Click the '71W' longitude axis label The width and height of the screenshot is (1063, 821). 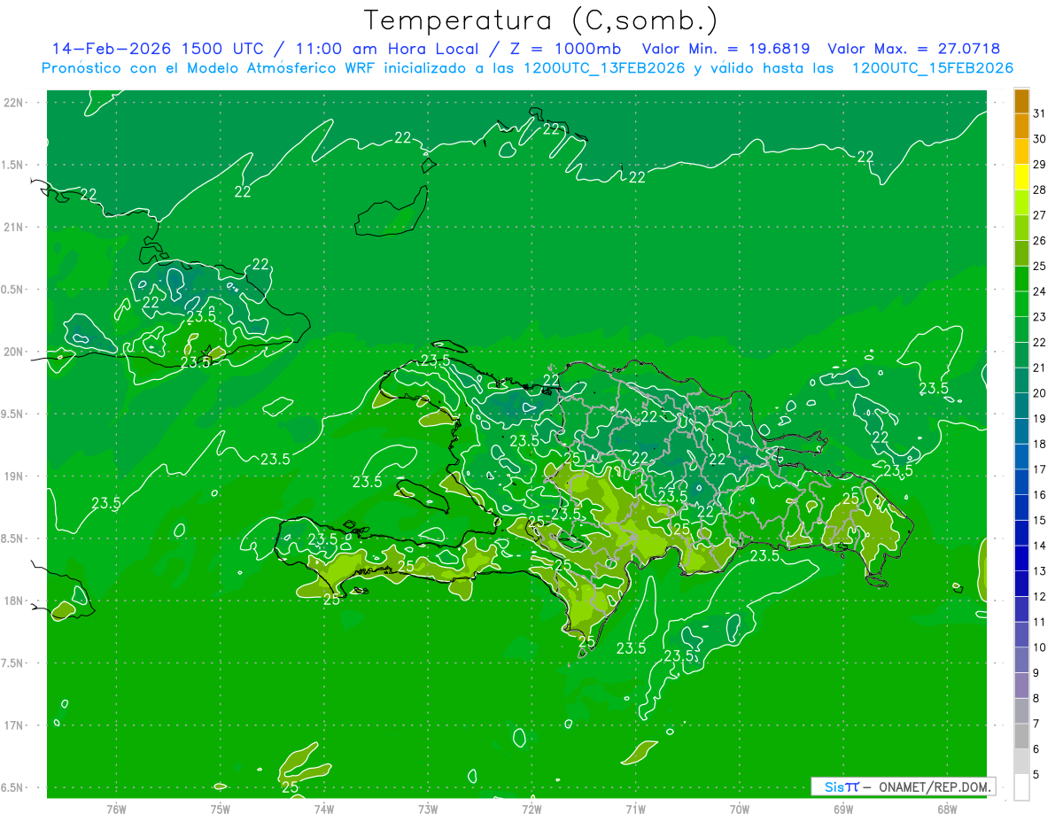(x=635, y=809)
